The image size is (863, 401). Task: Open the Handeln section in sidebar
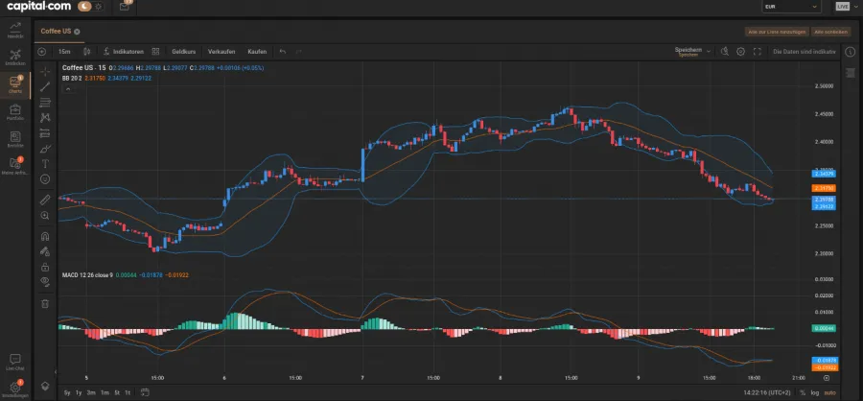14,30
